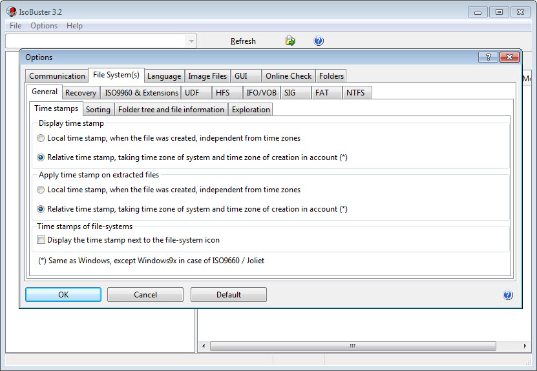Click the footnote about Windows9x and Joliet
537x371 pixels.
[x=151, y=261]
